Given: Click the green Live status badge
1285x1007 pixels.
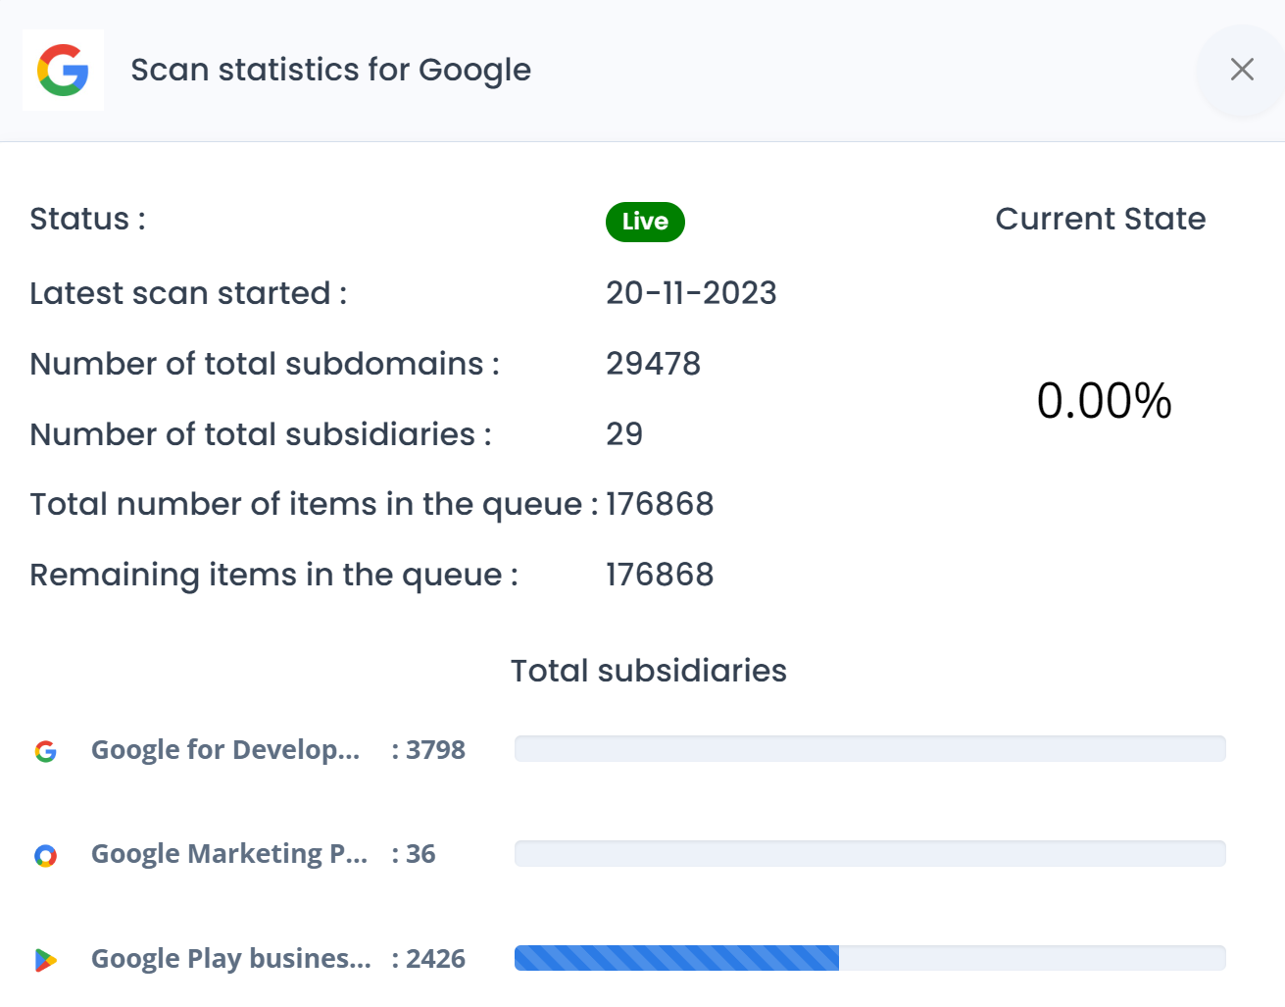Looking at the screenshot, I should tap(645, 222).
